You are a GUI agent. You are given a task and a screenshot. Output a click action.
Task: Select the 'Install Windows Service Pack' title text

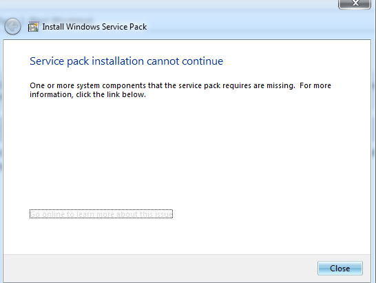[x=94, y=27]
